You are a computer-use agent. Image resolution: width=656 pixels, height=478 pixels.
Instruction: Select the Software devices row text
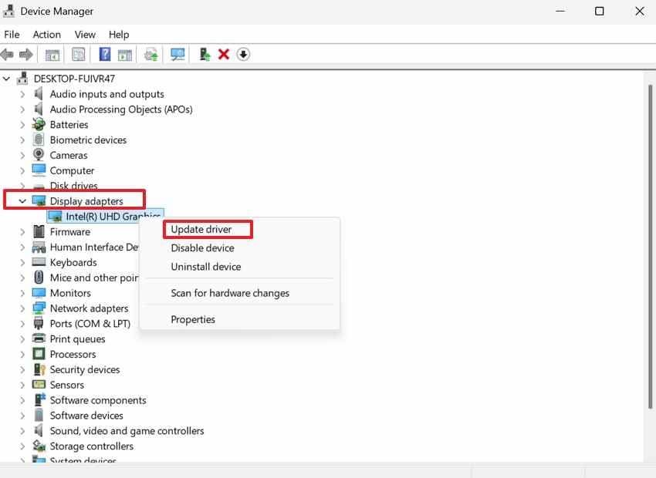pos(86,416)
